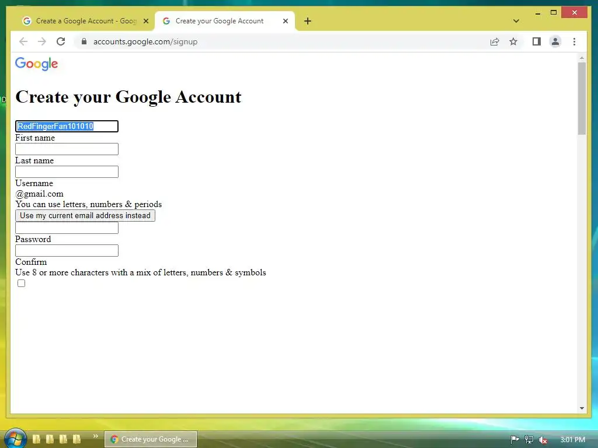Click the address bar URL accounts.google.com/signup
Viewport: 598px width, 448px height.
(145, 41)
